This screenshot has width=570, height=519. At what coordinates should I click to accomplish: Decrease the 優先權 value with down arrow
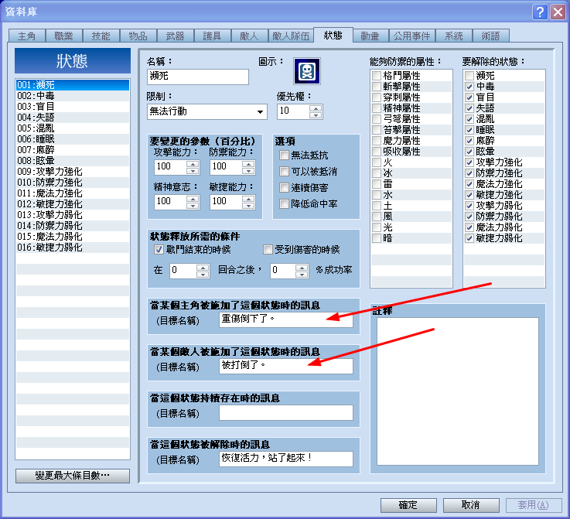(316, 115)
